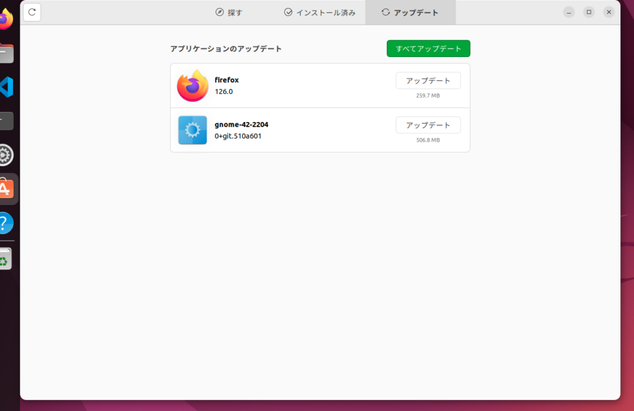Click the firefox app name

point(227,80)
